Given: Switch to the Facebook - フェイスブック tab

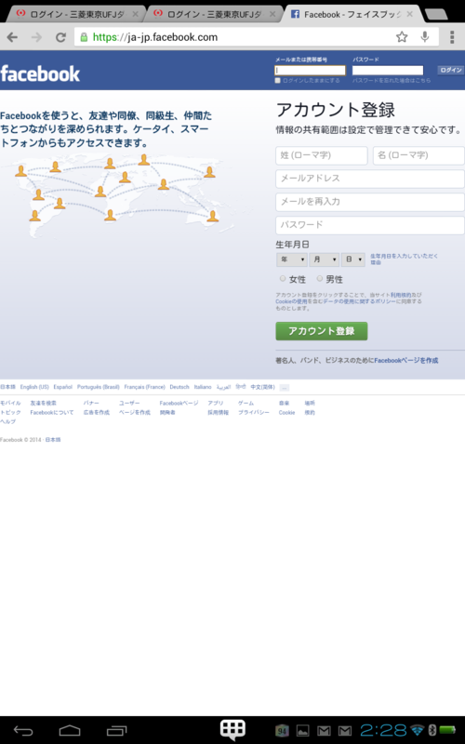Looking at the screenshot, I should tap(351, 14).
